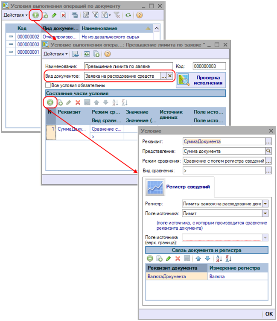The width and height of the screenshot is (277, 321).
Task: Click red delete-mark icon in top list toolbar
Action: [63, 15]
